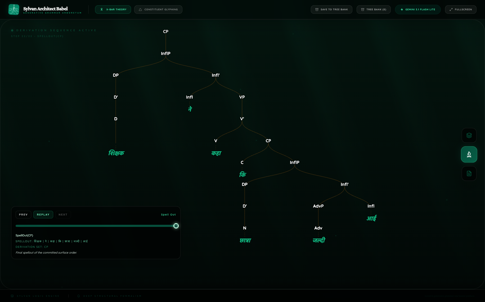Expand the embedded InflP node
The height and width of the screenshot is (302, 485).
[294, 162]
